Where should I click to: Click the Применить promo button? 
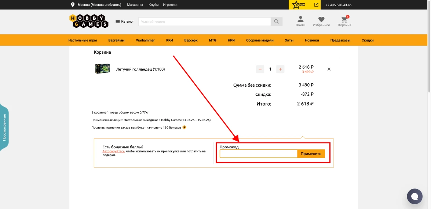pos(311,154)
